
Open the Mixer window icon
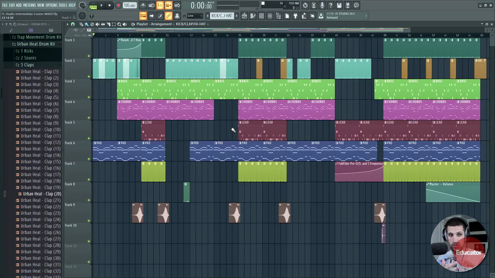[x=270, y=16]
